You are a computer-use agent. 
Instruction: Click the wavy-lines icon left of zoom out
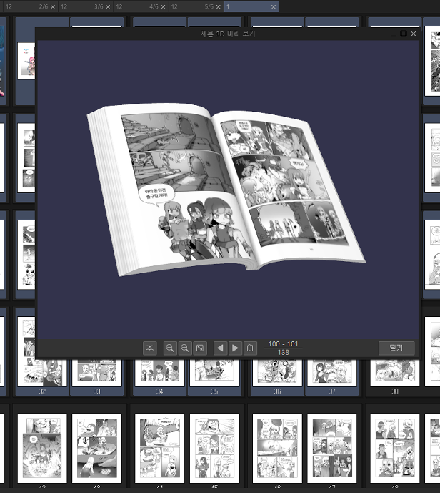[150, 348]
